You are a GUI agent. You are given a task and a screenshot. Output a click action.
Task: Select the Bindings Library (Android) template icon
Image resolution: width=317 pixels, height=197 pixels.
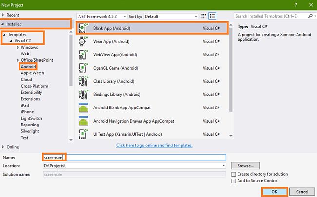pyautogui.click(x=83, y=94)
